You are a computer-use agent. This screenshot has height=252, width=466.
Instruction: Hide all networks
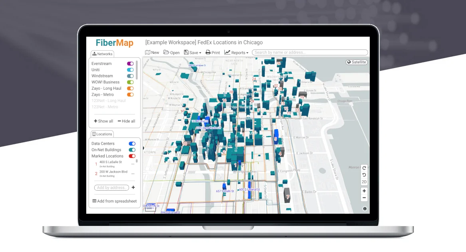click(x=126, y=121)
